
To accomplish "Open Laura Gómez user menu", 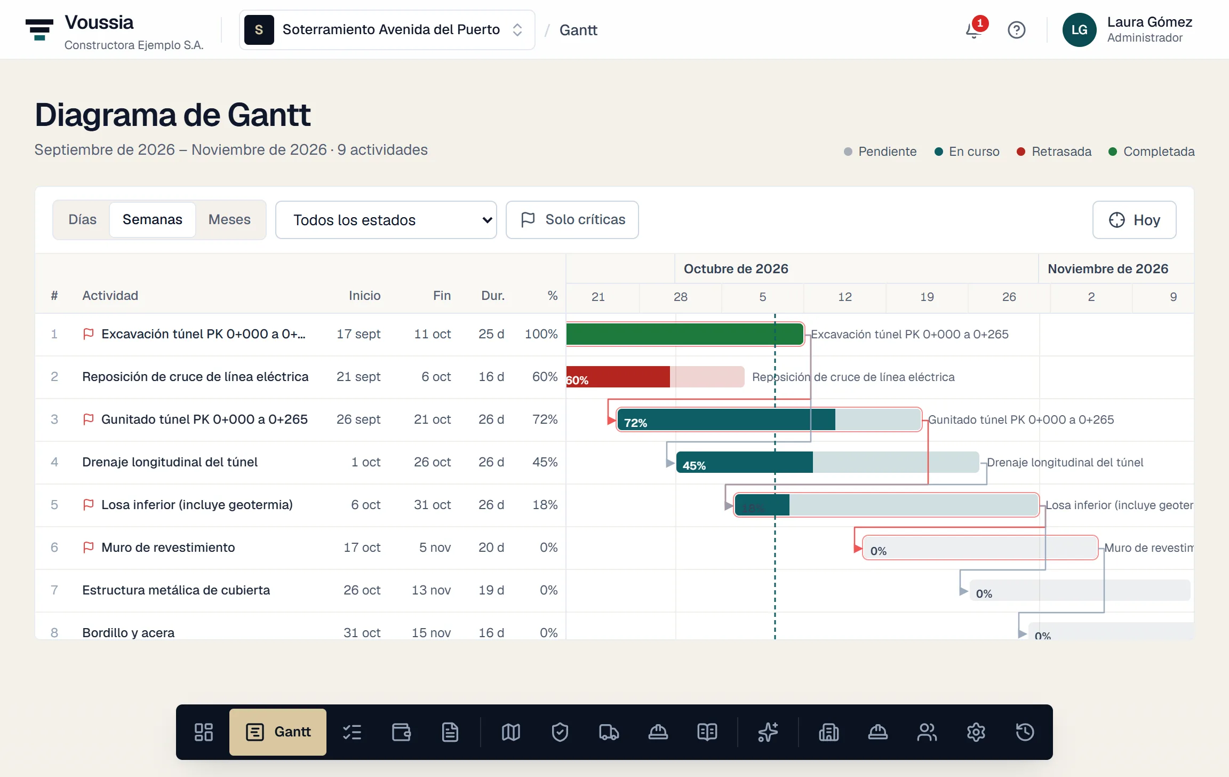I will pyautogui.click(x=1128, y=30).
